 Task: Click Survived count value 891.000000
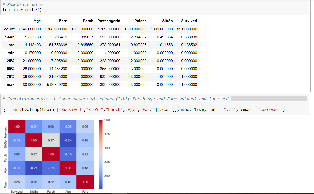[x=187, y=29]
